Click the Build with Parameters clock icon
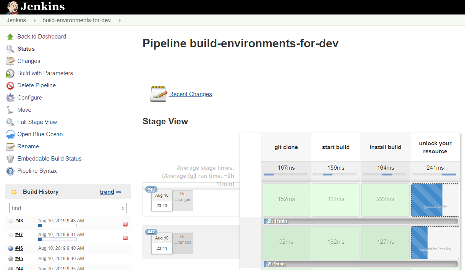The height and width of the screenshot is (270, 465). pyautogui.click(x=10, y=73)
